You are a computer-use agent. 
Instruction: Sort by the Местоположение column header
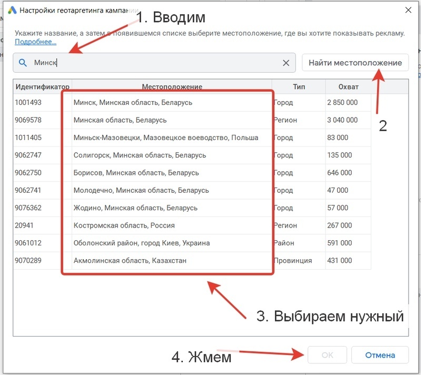[x=172, y=87]
